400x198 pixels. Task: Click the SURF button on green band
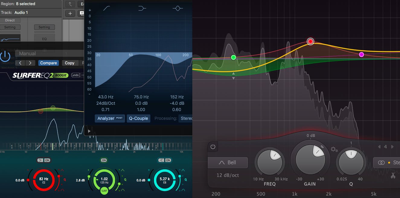(104, 190)
